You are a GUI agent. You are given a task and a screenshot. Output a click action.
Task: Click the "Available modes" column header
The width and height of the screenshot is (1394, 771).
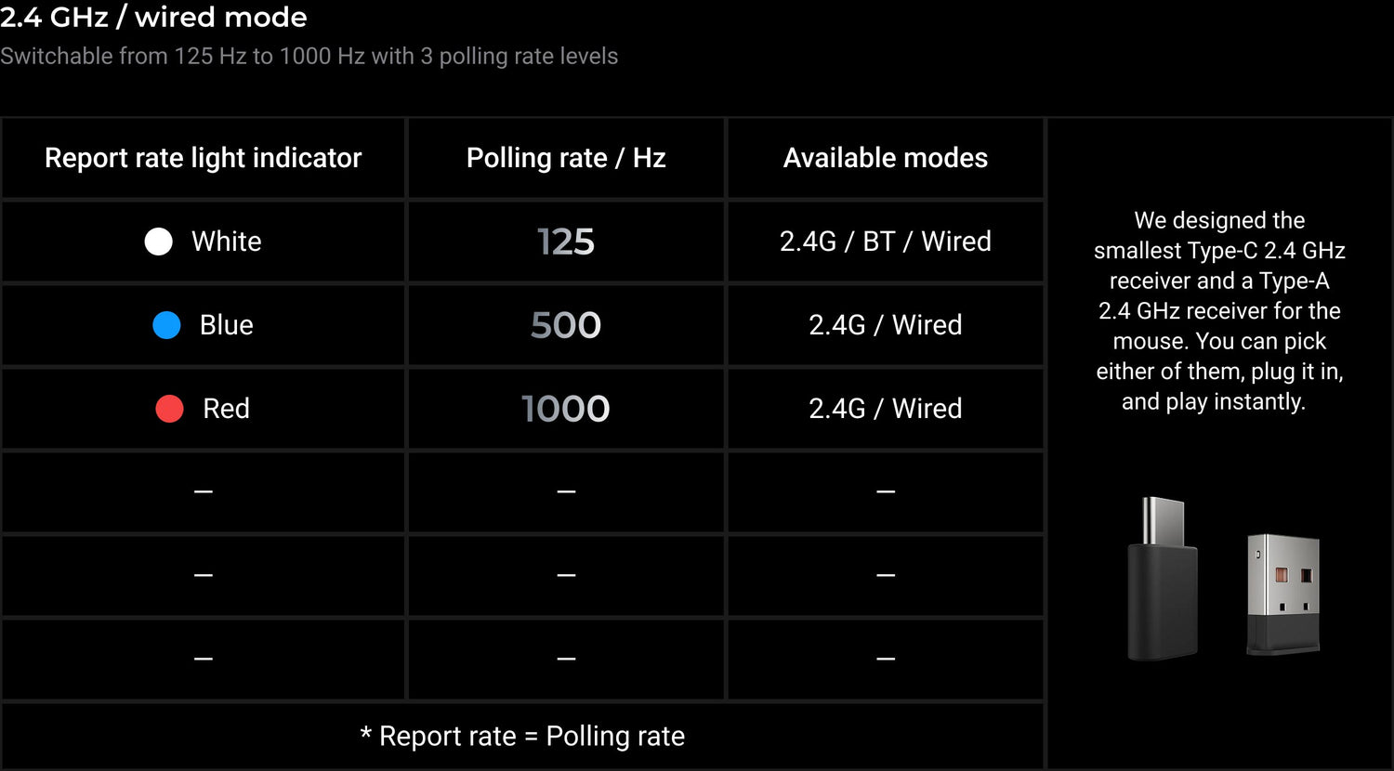[x=885, y=158]
